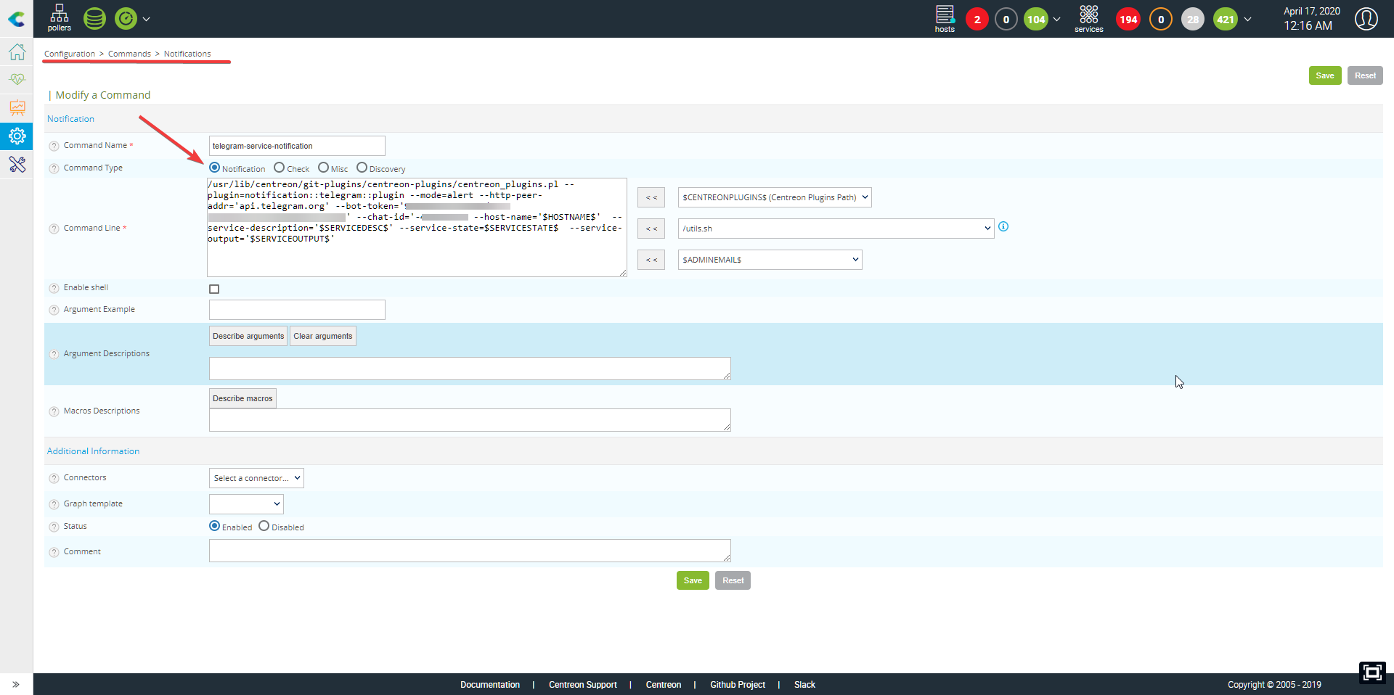
Task: Open the Documentation footer link
Action: pyautogui.click(x=489, y=685)
